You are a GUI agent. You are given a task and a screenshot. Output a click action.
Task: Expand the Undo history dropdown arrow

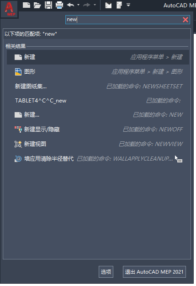pos(78,5)
